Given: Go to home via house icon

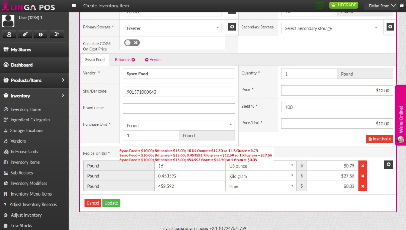Looking at the screenshot, I should click(x=401, y=6).
